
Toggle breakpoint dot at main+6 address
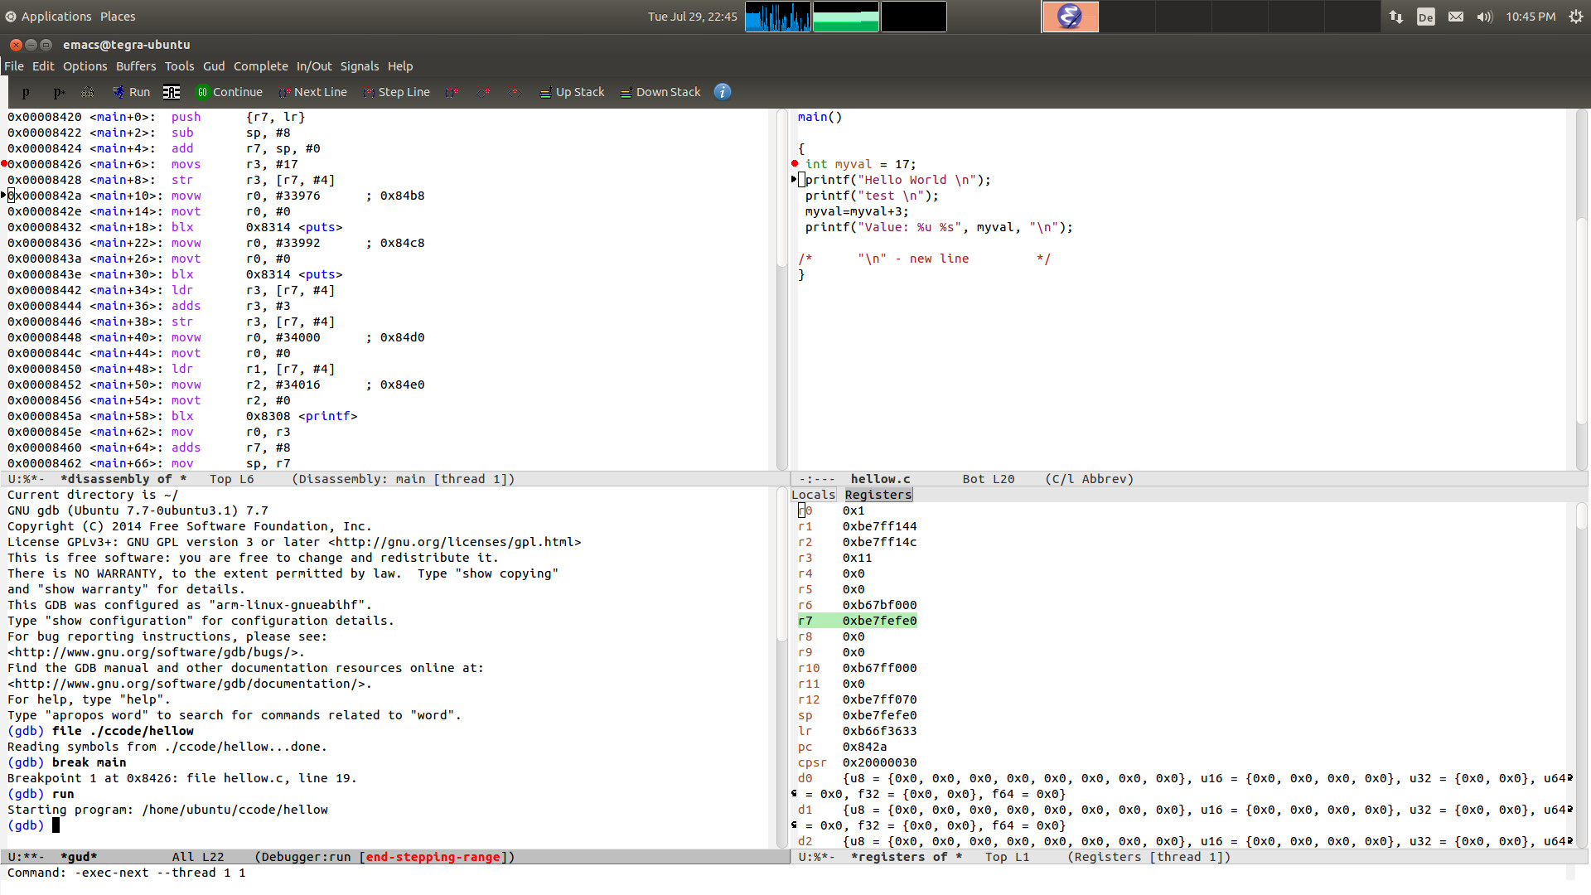(x=4, y=164)
